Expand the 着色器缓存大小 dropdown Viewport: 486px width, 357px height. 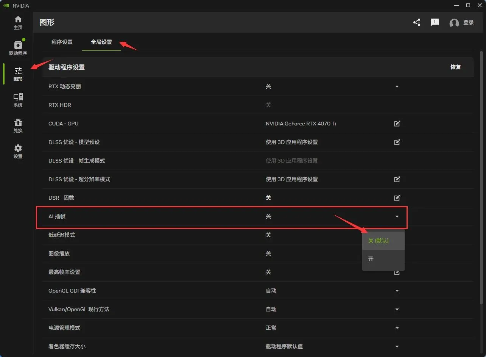(x=397, y=346)
